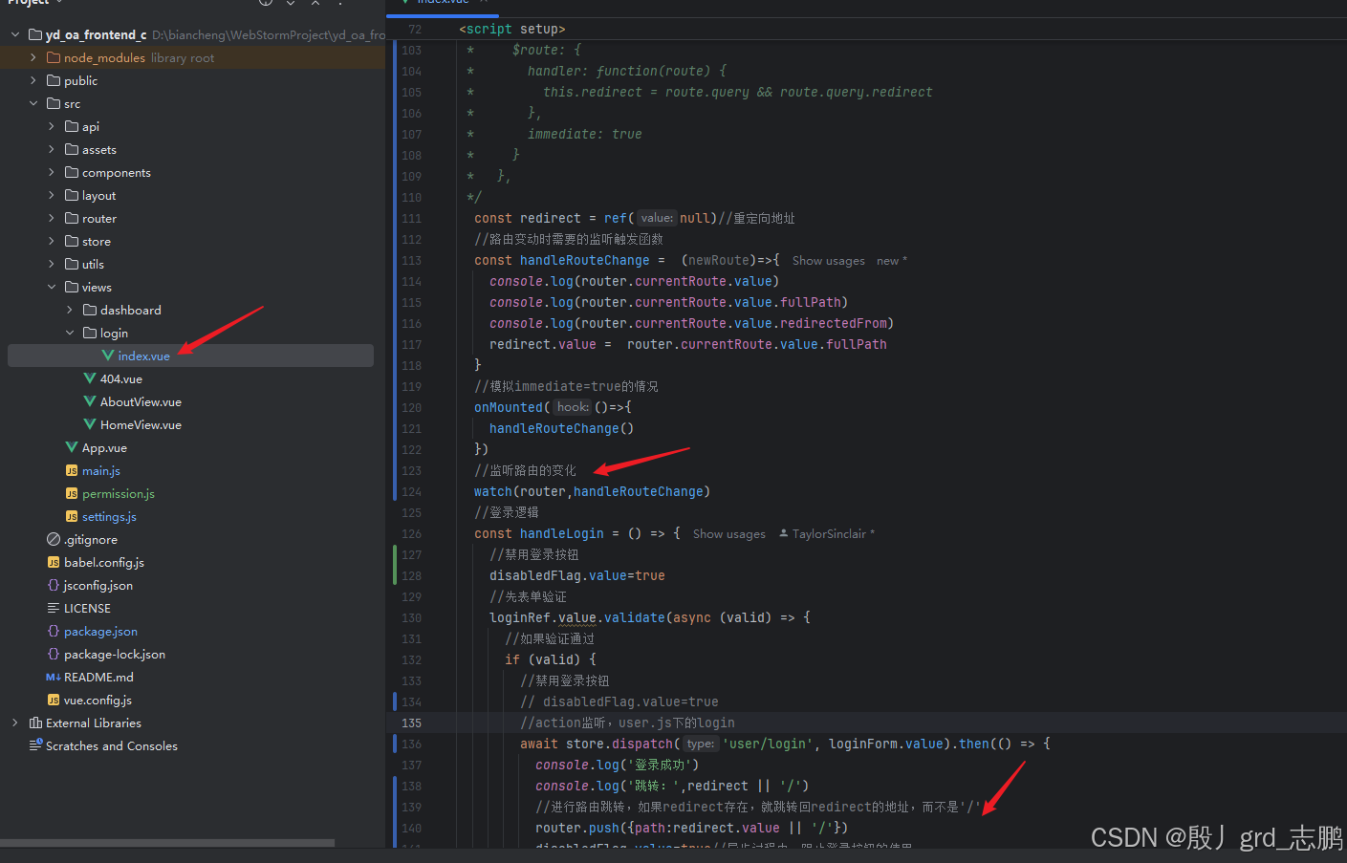Click the Vue icon of 404.vue
This screenshot has height=863, width=1347.
click(x=90, y=379)
